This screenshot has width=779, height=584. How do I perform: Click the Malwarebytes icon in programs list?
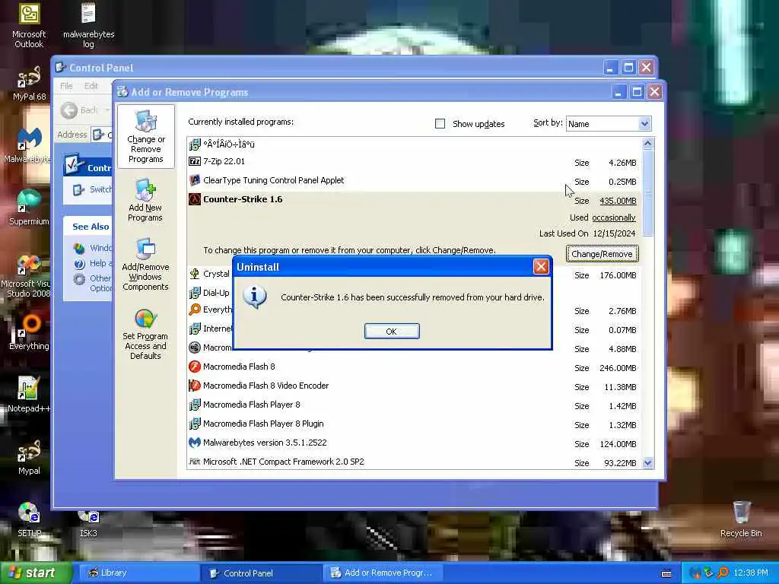pyautogui.click(x=194, y=443)
